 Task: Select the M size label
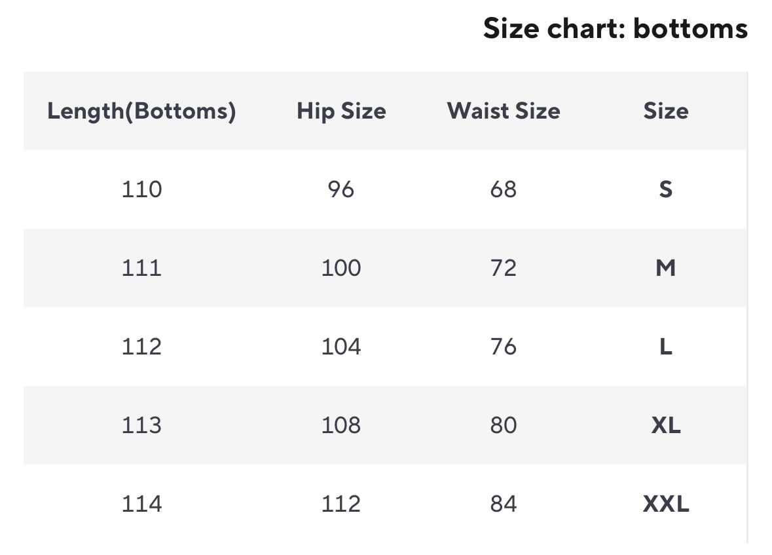click(x=665, y=268)
